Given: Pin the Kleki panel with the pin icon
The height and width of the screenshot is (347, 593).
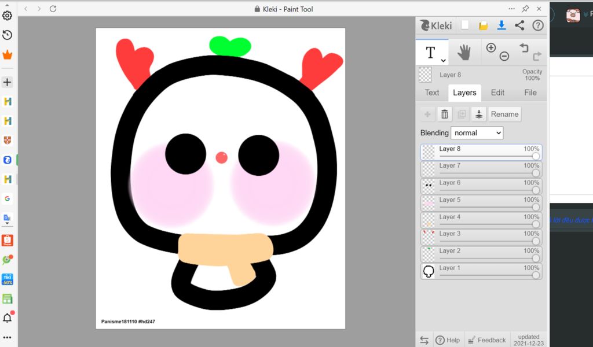Looking at the screenshot, I should pyautogui.click(x=525, y=9).
